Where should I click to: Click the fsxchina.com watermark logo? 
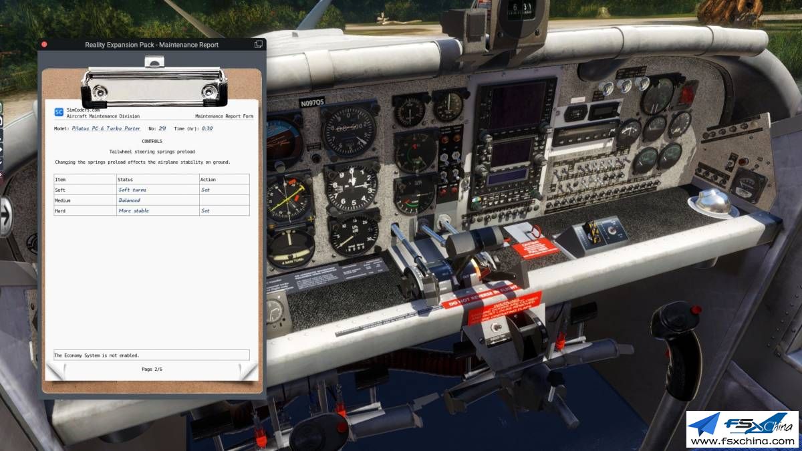[743, 429]
